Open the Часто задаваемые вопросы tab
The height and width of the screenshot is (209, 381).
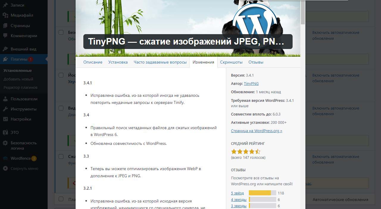click(x=160, y=62)
